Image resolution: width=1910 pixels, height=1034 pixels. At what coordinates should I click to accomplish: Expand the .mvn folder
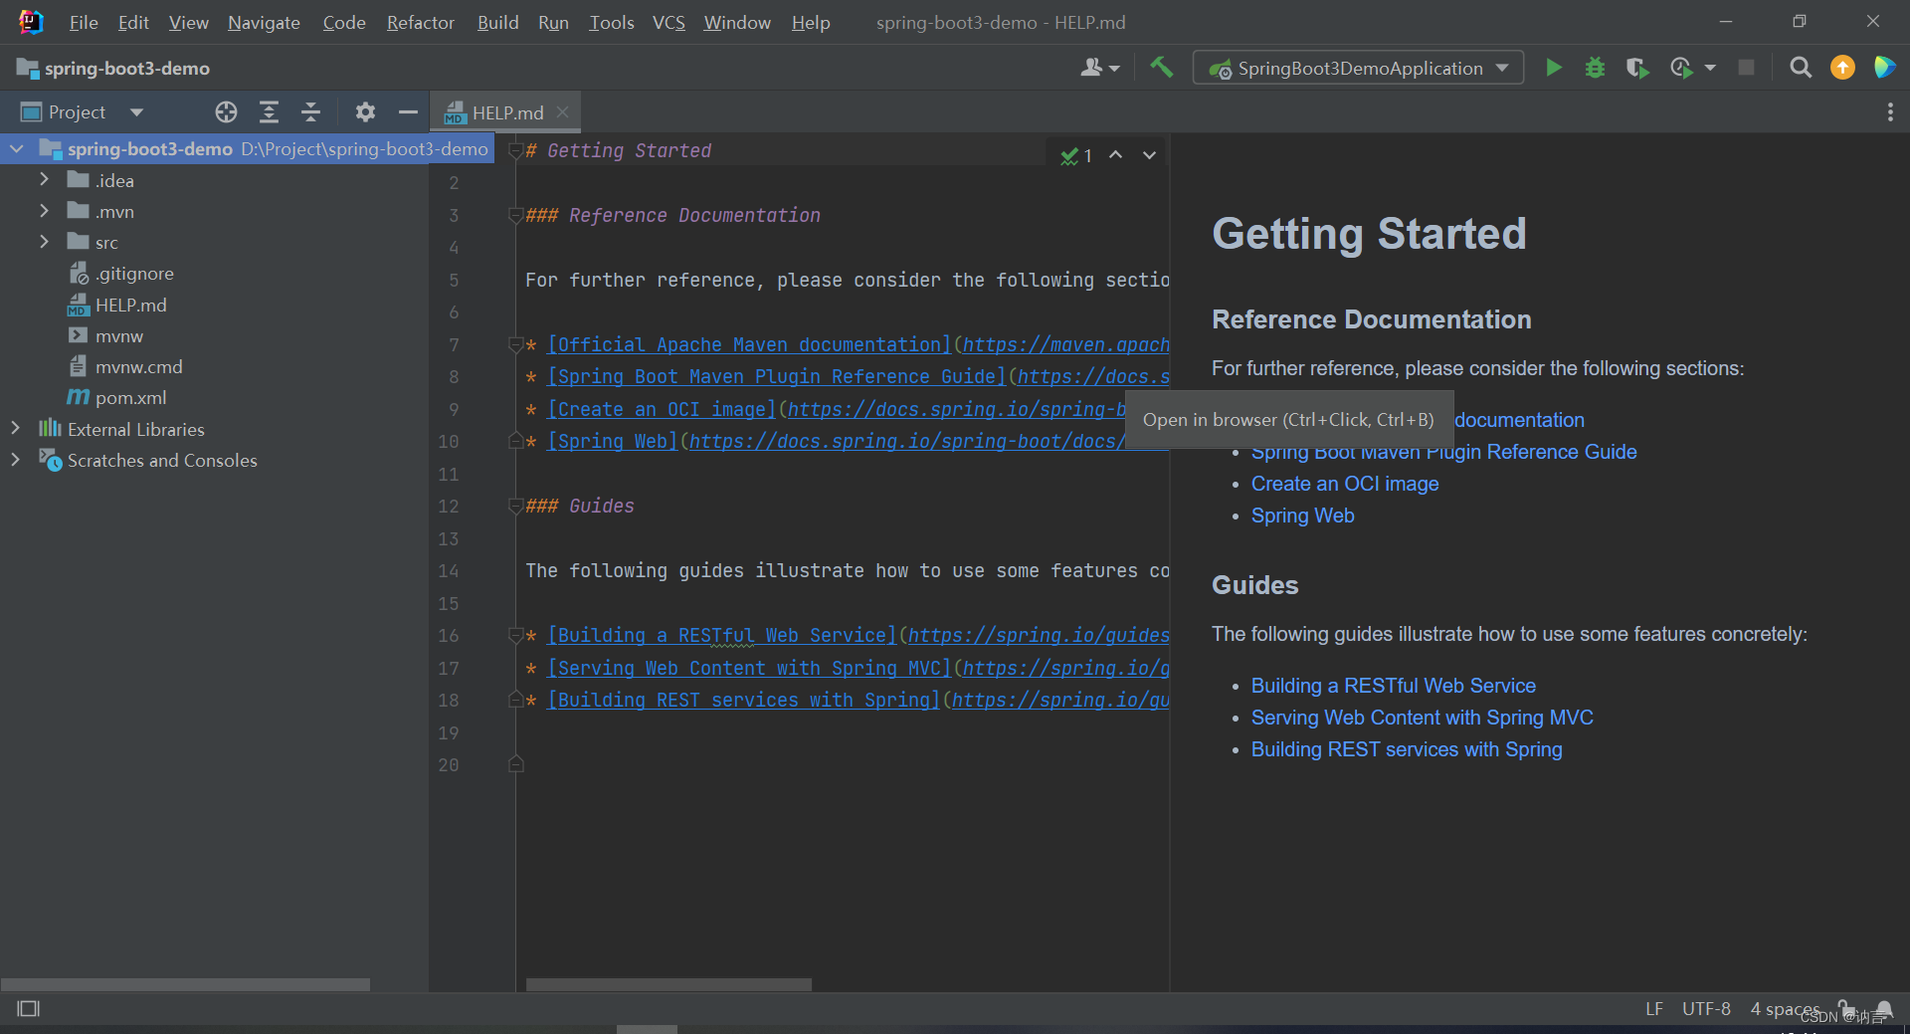click(x=44, y=211)
